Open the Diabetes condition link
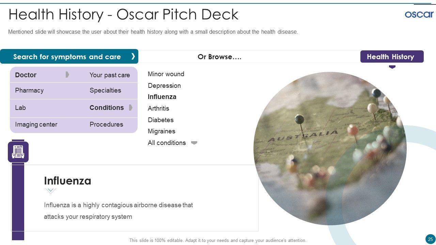 (x=160, y=120)
